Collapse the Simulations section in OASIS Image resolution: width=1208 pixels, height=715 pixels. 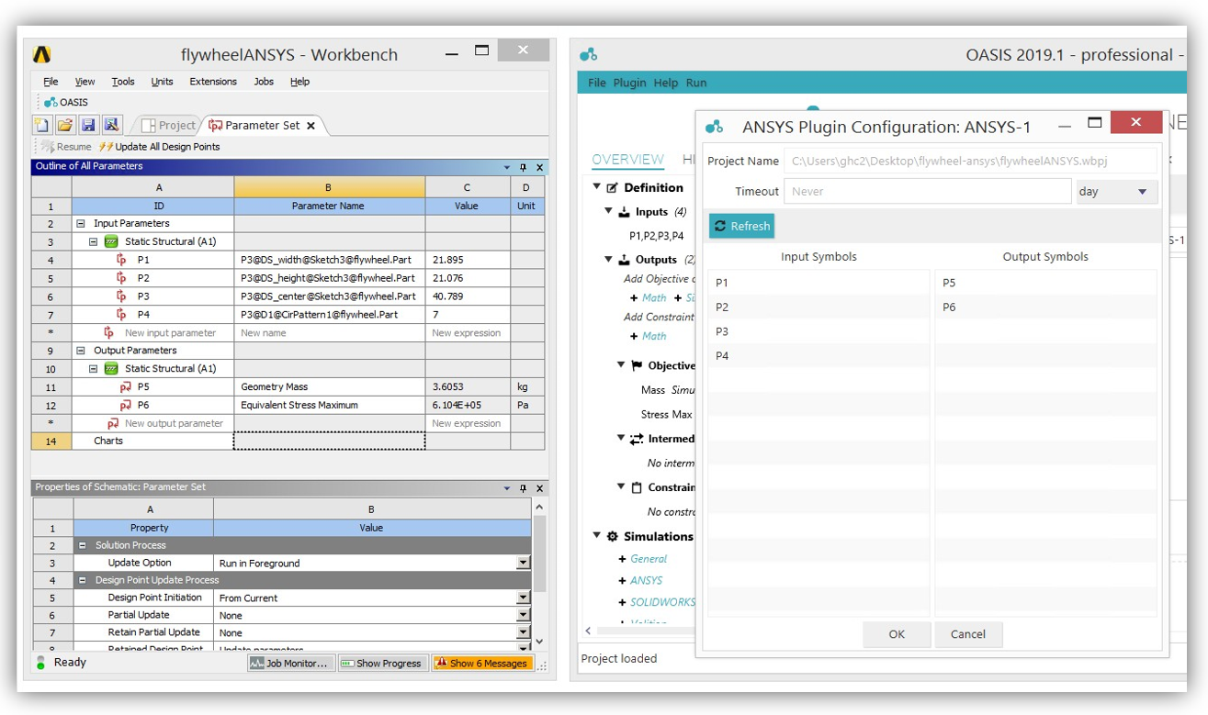[597, 536]
